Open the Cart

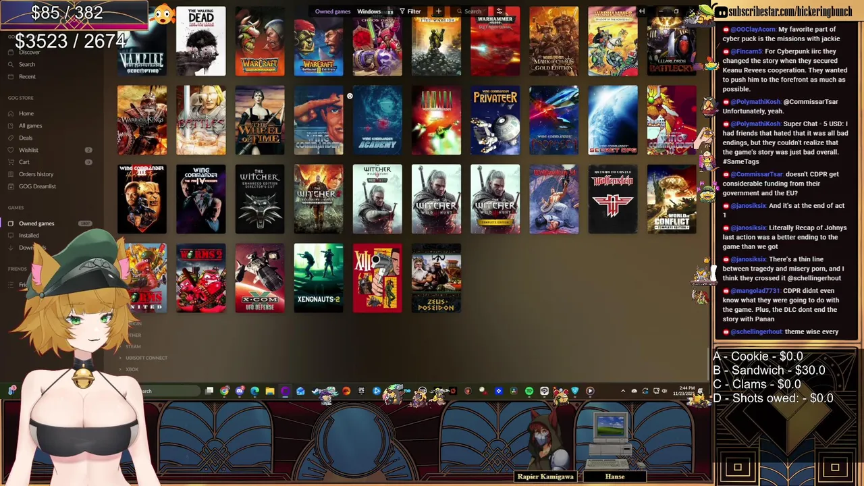[x=24, y=162]
